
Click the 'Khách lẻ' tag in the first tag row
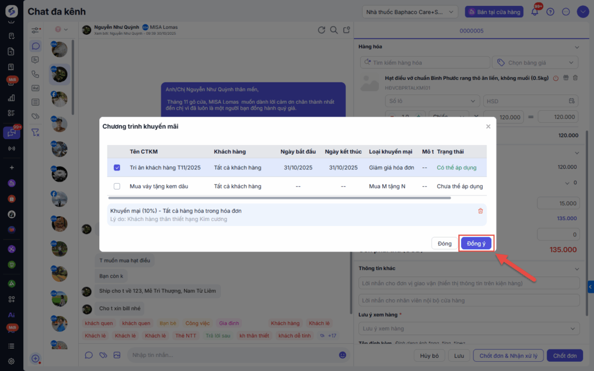click(x=319, y=323)
